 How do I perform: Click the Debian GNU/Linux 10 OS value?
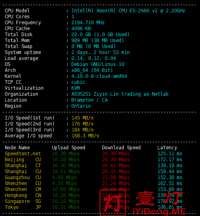pos(98,64)
